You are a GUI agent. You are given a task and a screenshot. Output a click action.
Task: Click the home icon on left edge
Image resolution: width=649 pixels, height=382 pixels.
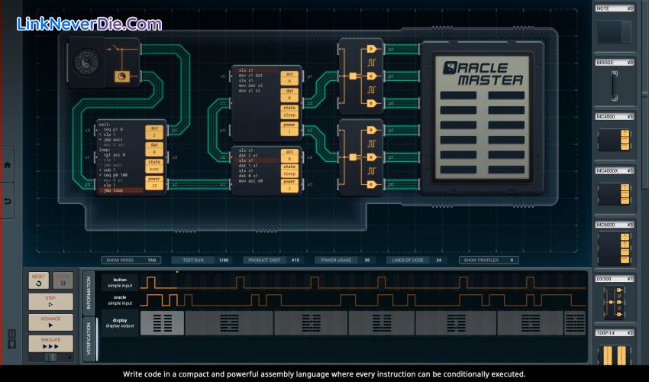tap(7, 165)
